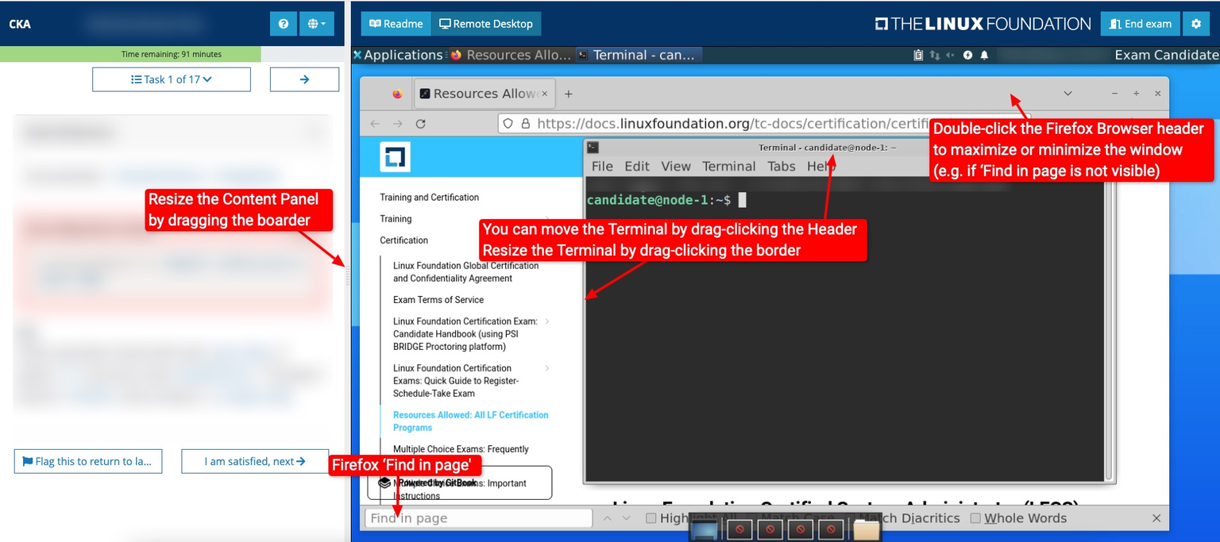Go to next task arrow button

point(304,79)
